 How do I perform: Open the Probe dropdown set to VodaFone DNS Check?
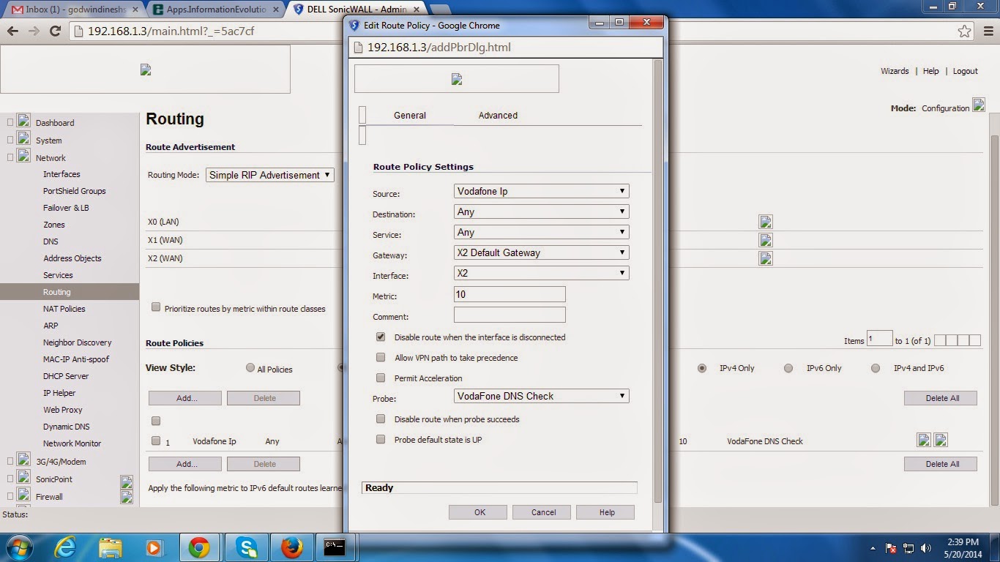point(541,396)
